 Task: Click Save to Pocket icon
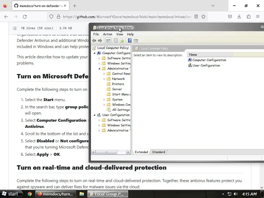[x=230, y=16]
